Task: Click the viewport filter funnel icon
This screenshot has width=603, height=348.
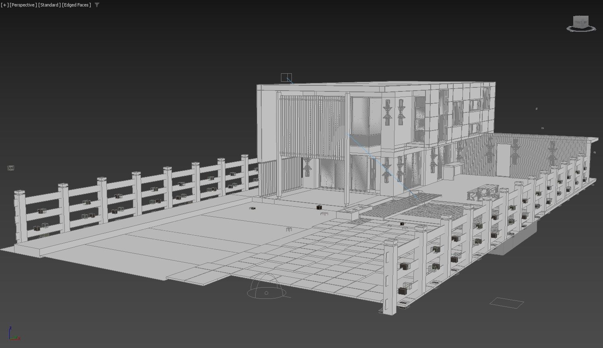Action: [97, 5]
